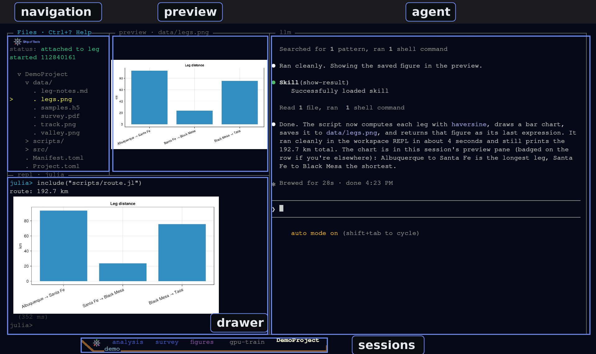Screen dimensions: 596x354
Task: Click the haversine link in agent response
Action: tap(469, 124)
